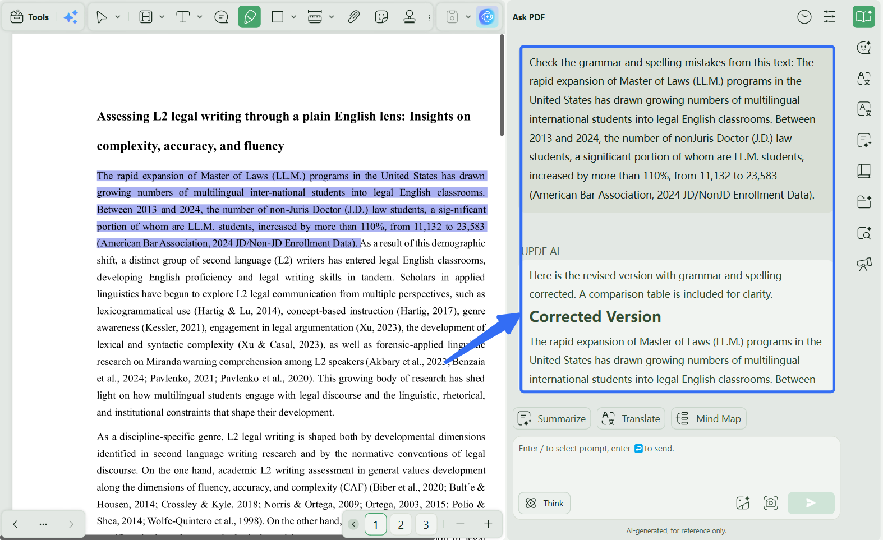Click the 'Ask PDF' panel title
Image resolution: width=883 pixels, height=540 pixels.
(x=528, y=17)
